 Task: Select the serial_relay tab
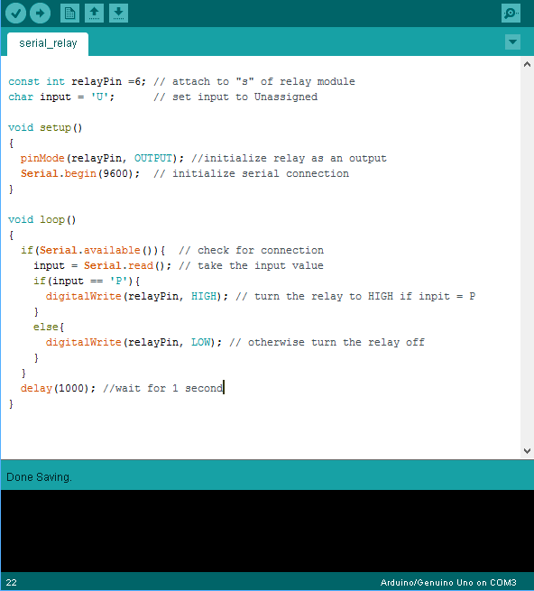[48, 43]
